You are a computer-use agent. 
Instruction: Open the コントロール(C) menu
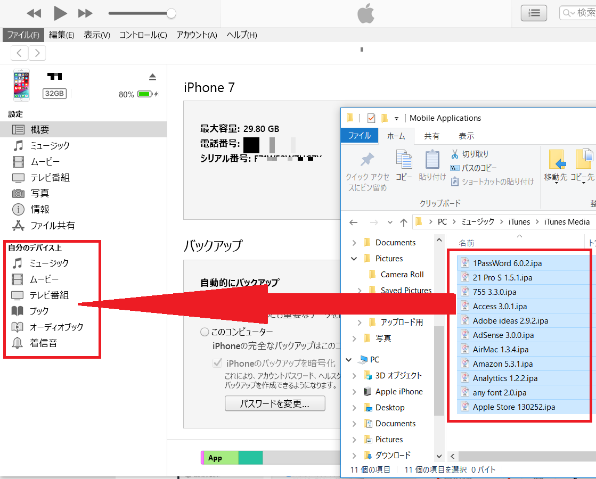coord(143,35)
